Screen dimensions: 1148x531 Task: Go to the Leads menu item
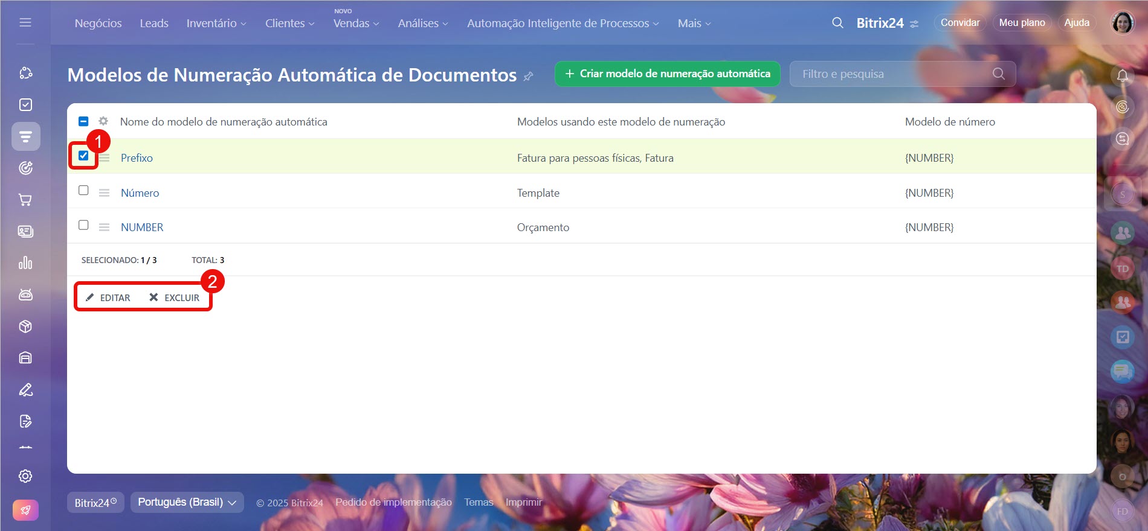154,24
